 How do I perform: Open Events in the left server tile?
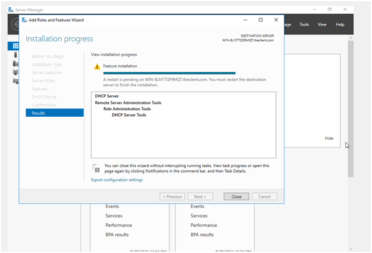[x=112, y=206]
